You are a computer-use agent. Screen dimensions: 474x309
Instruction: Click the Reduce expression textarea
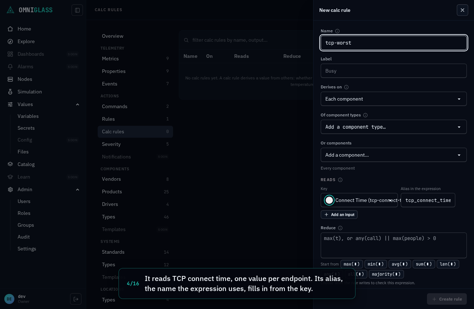click(x=394, y=245)
